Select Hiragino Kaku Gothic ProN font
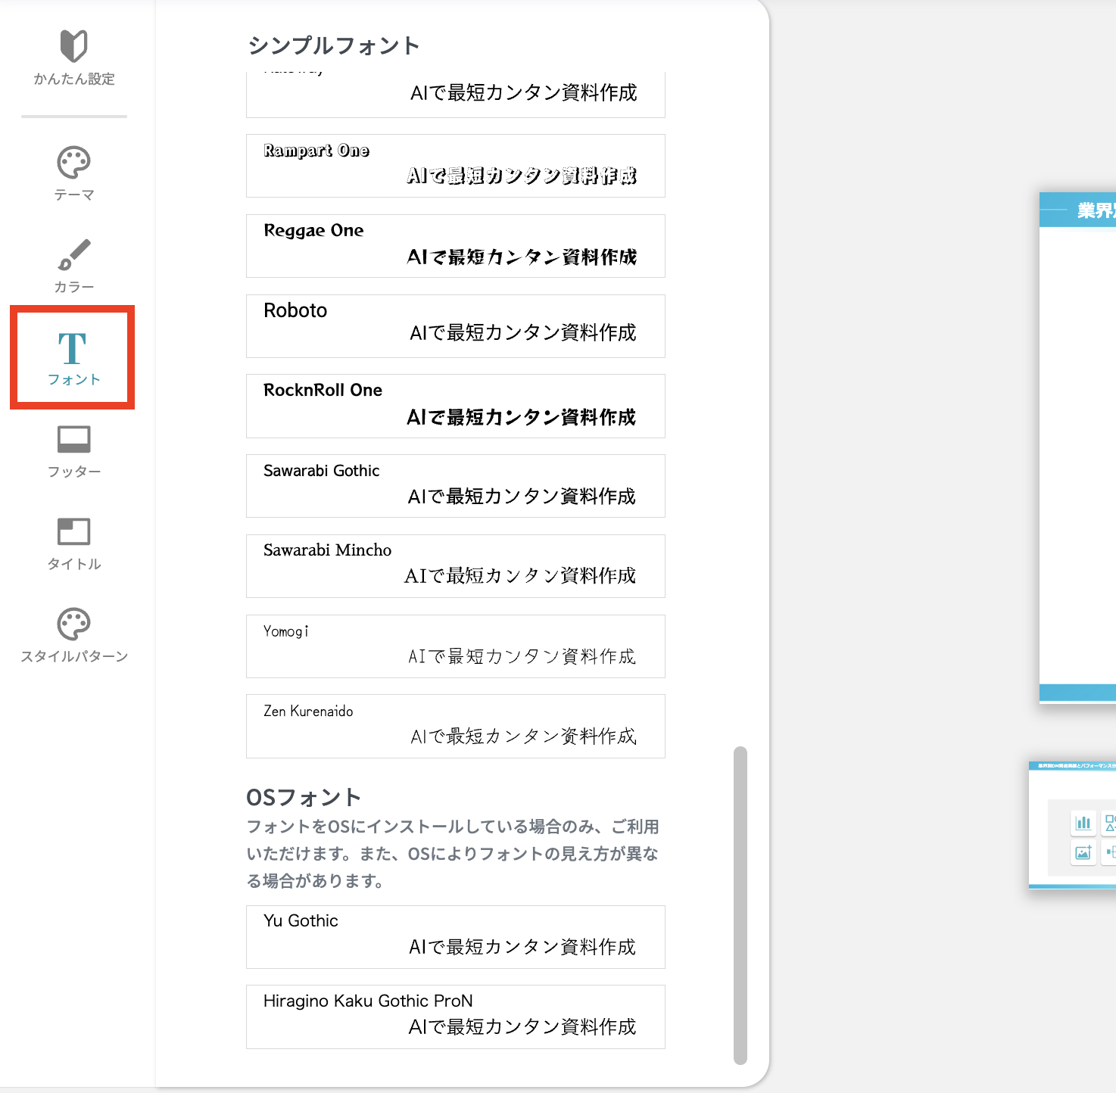The width and height of the screenshot is (1116, 1093). pyautogui.click(x=456, y=1017)
